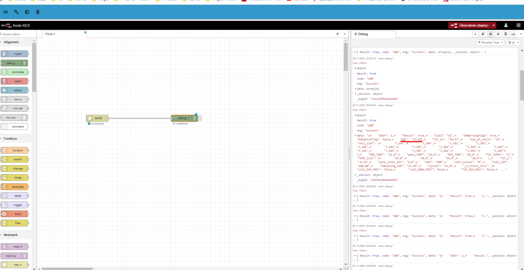Open the main hamburger menu
524x270 pixels.
pos(519,25)
